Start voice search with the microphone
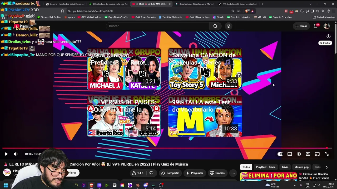Image resolution: width=337 pixels, height=189 pixels. (229, 26)
